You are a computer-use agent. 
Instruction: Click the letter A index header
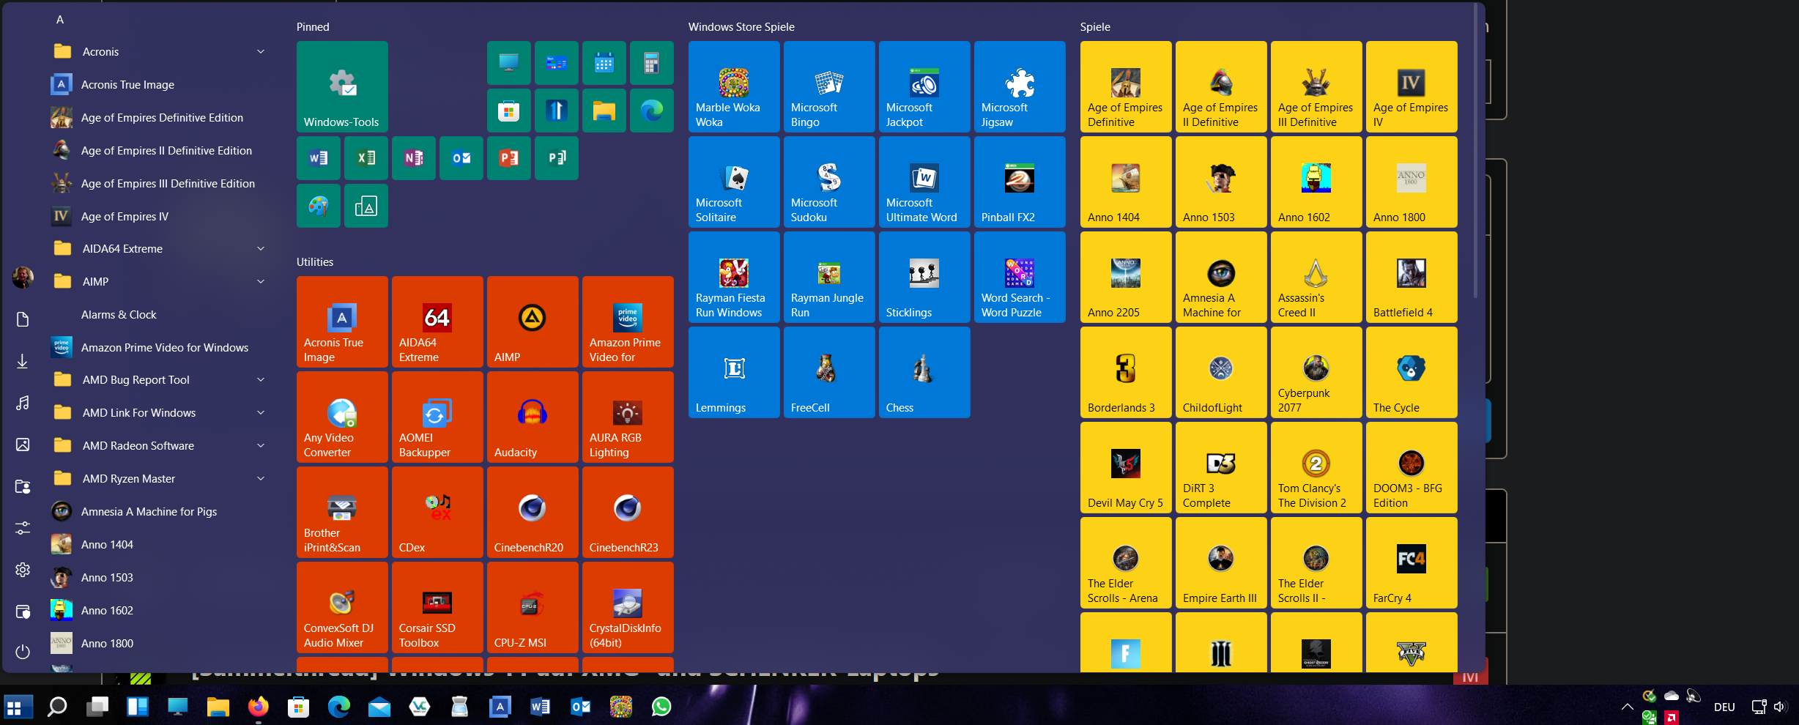click(x=60, y=20)
